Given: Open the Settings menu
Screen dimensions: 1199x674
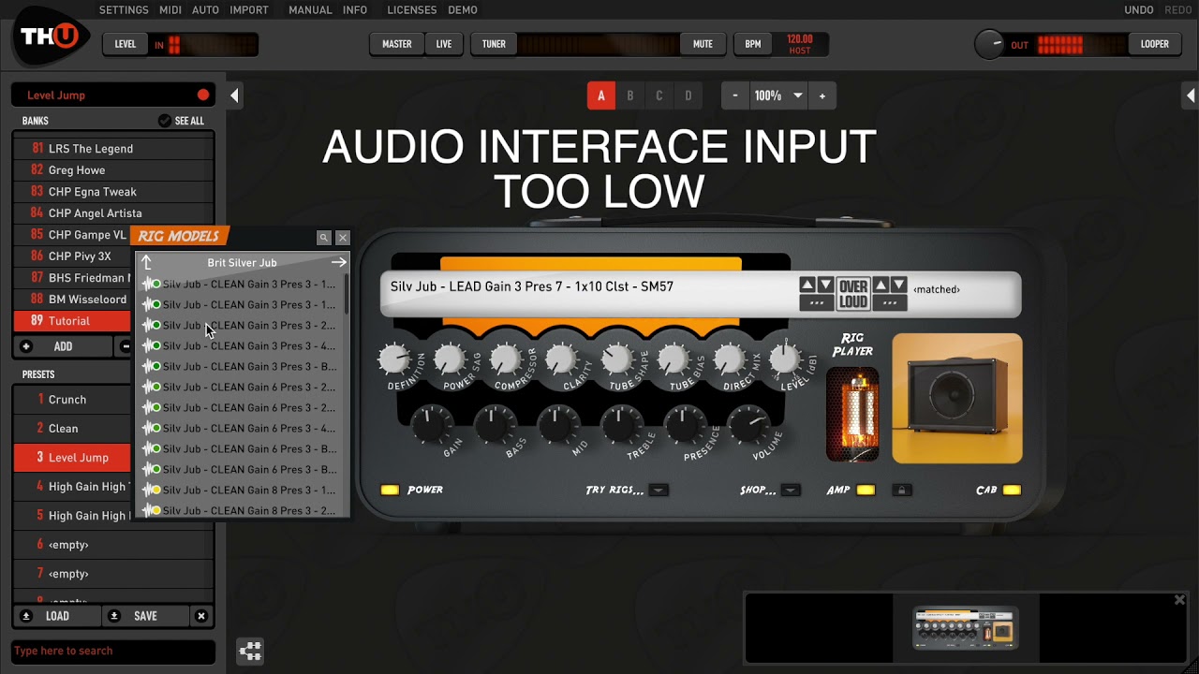Looking at the screenshot, I should tap(124, 10).
